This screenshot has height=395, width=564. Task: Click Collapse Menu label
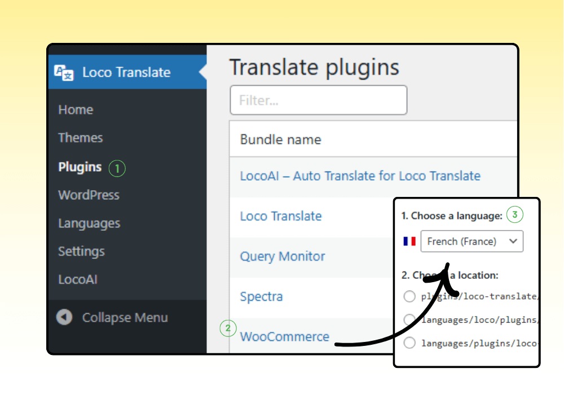[125, 317]
